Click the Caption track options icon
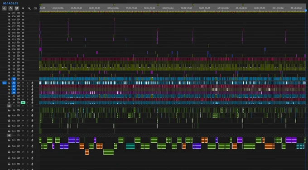This screenshot has width=308, height=170. point(35,8)
